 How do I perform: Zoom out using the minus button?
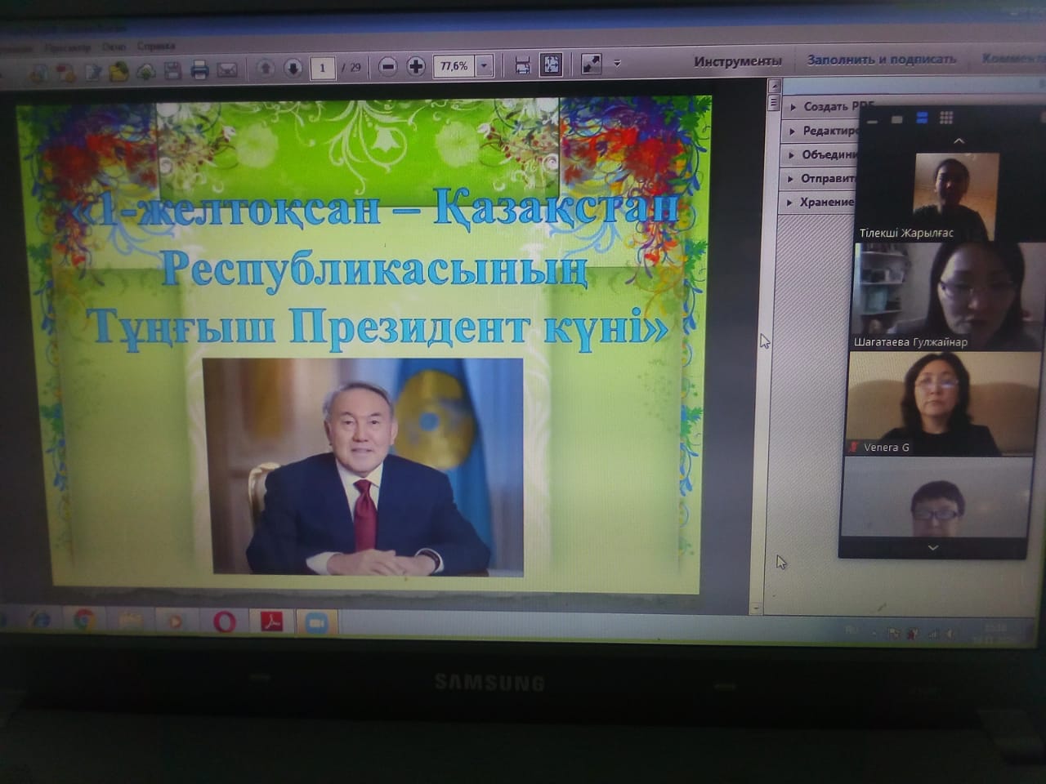(388, 66)
